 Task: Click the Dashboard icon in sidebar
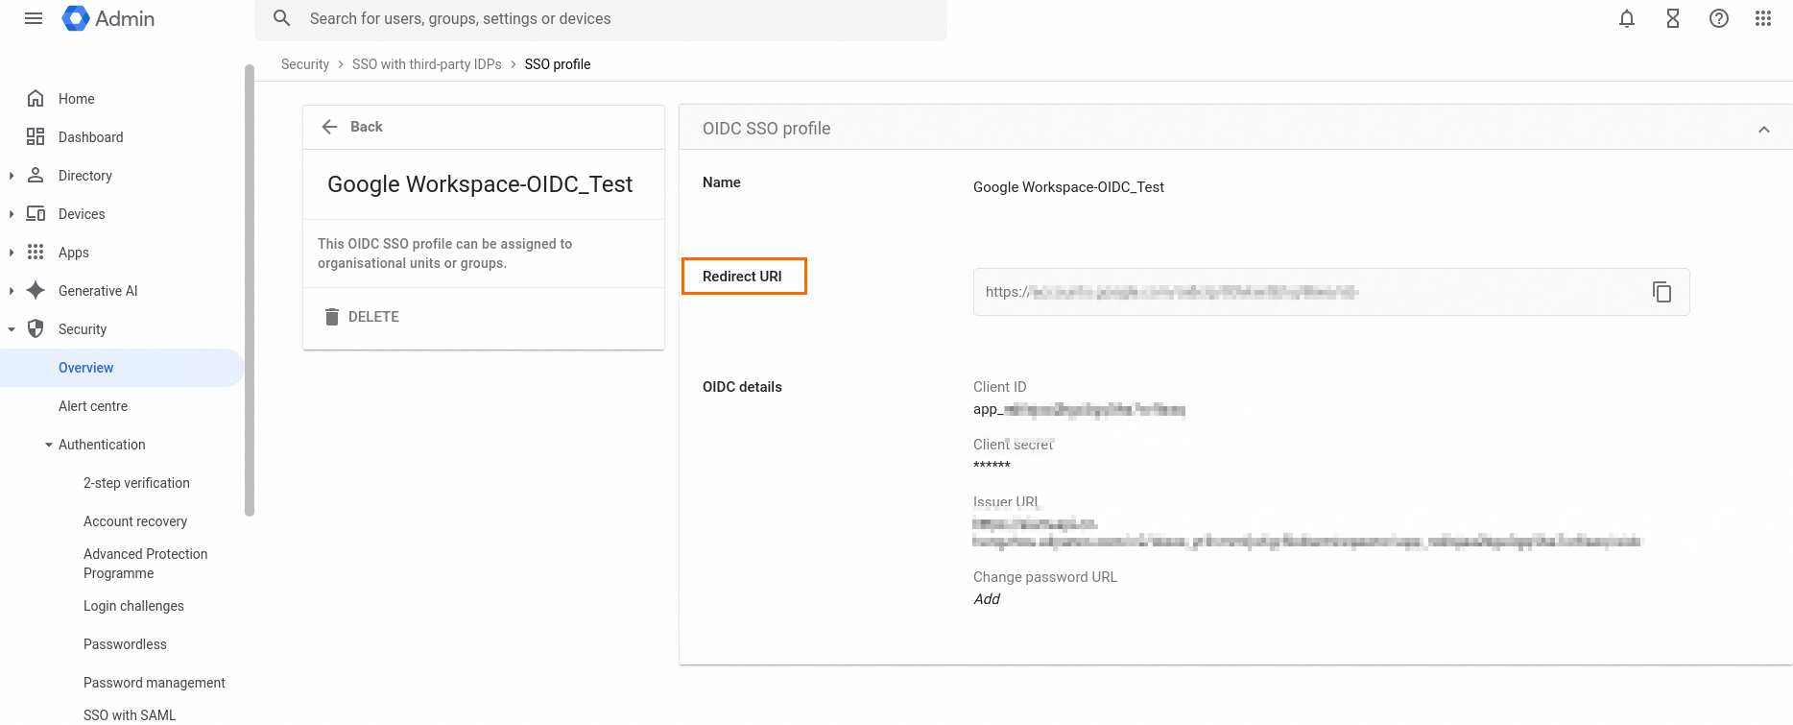[36, 136]
